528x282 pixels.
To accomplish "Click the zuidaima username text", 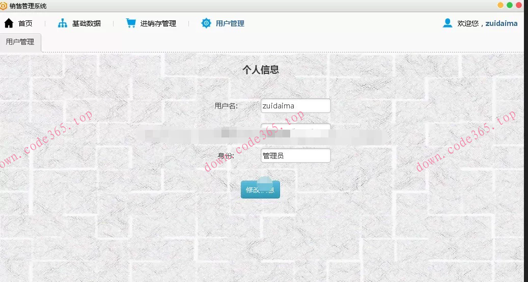I will click(502, 23).
